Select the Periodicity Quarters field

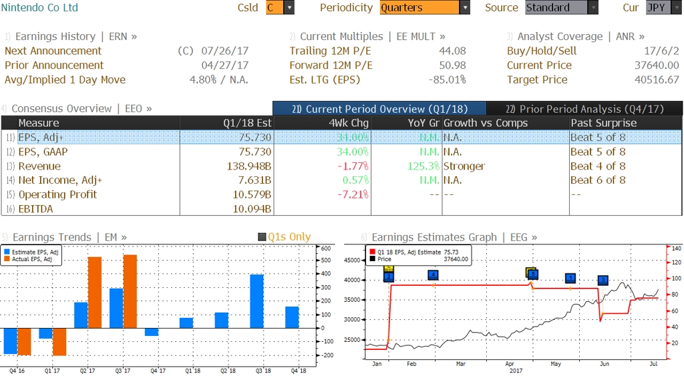419,7
